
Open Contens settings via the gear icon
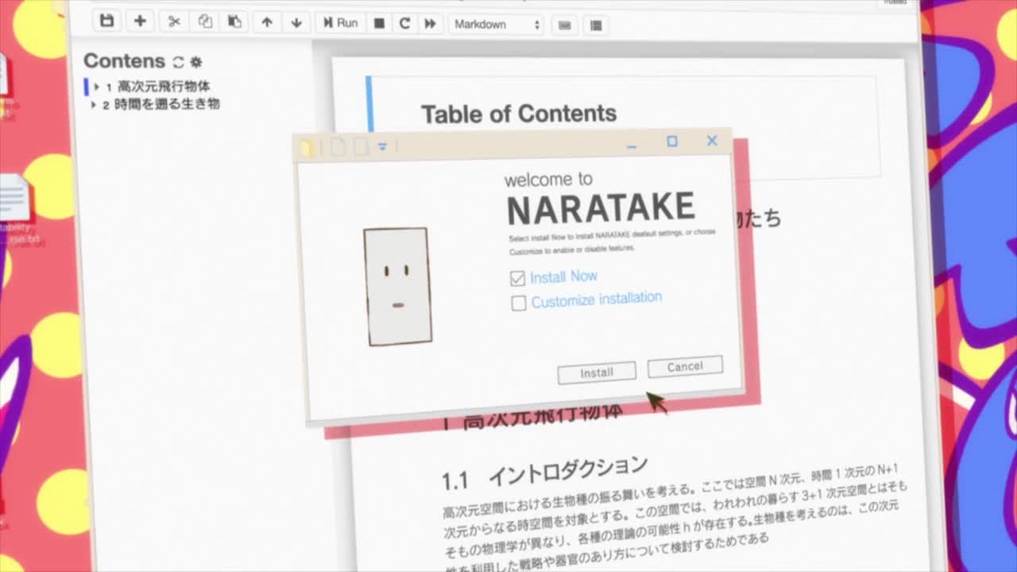point(196,62)
